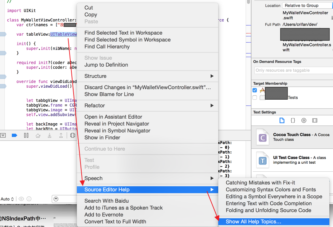Select Find Selected Symbol in Workspace
This screenshot has height=227, width=333.
148,40
